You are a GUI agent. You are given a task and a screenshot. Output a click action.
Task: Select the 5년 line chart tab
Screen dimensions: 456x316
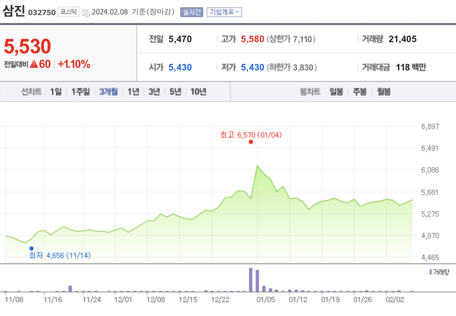pos(175,92)
